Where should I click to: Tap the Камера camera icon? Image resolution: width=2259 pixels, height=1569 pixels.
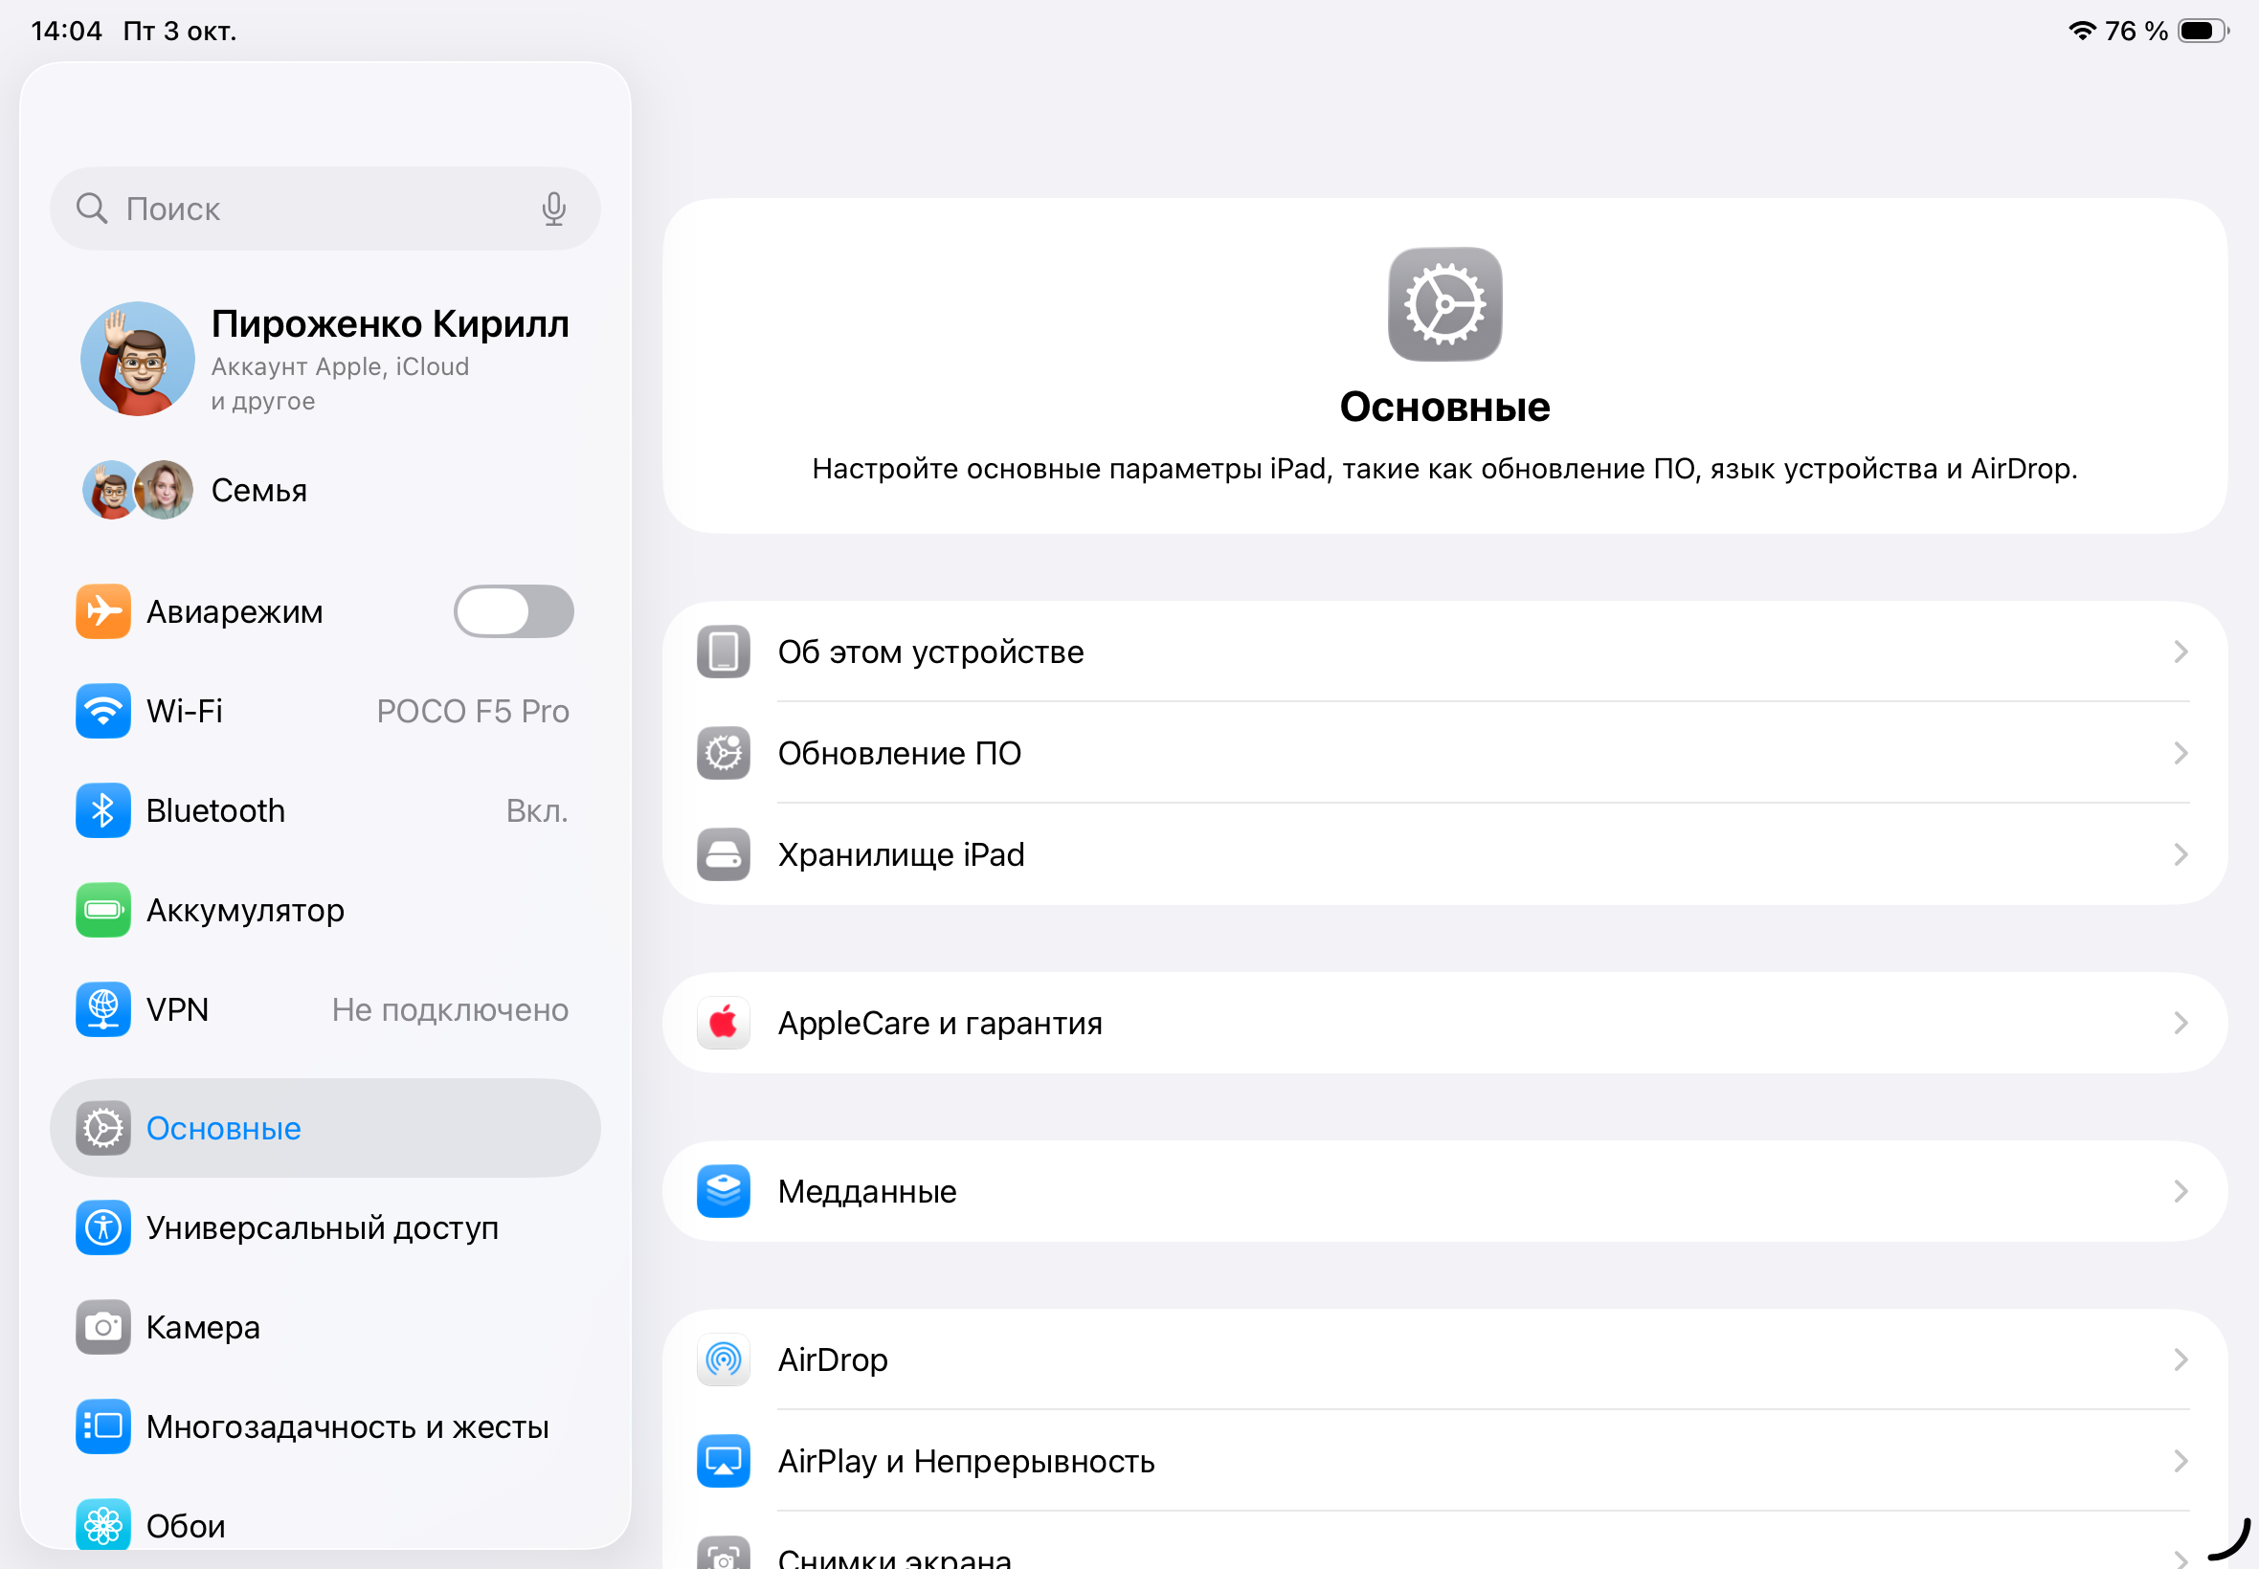103,1326
